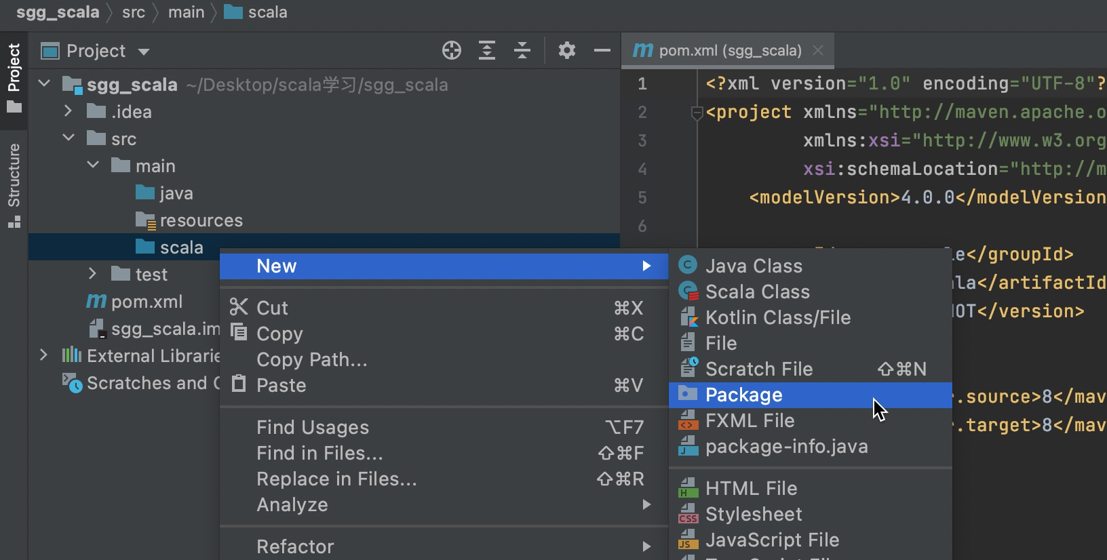Toggle the code fold marker on line 2
This screenshot has width=1107, height=560.
pos(697,113)
